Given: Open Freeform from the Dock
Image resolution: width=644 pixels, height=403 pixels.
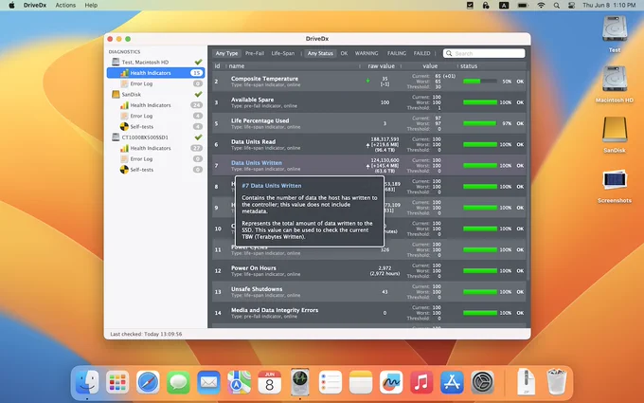Looking at the screenshot, I should (x=391, y=382).
